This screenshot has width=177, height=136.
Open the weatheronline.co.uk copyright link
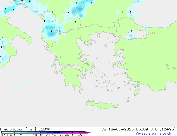pos(154,134)
